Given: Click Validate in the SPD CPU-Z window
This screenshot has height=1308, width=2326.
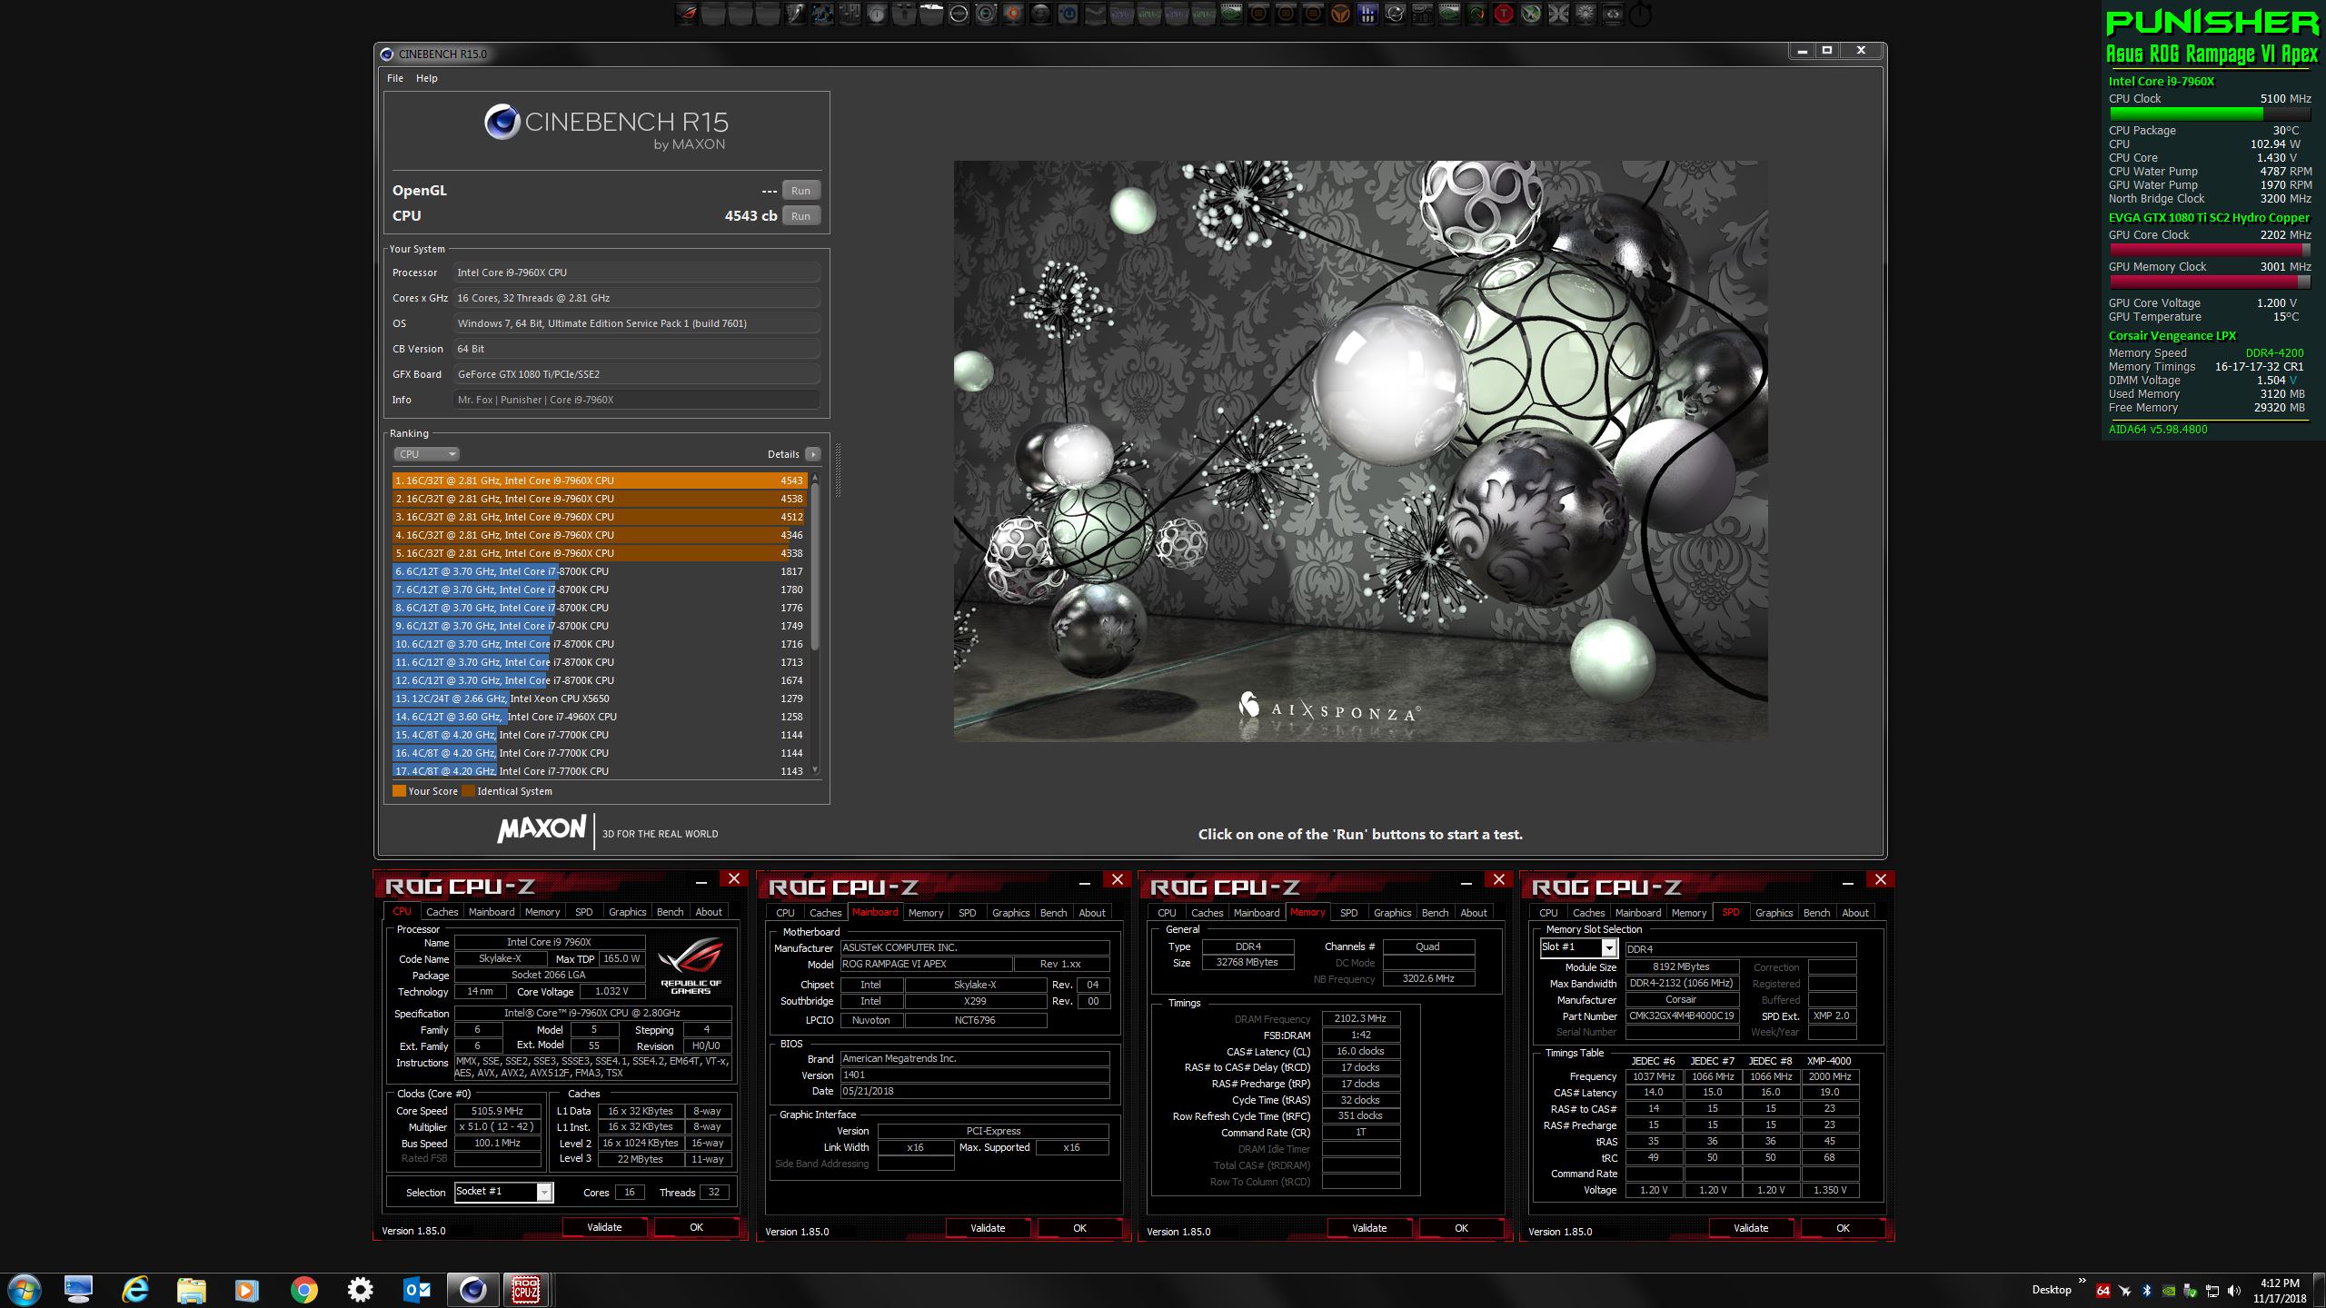Looking at the screenshot, I should pyautogui.click(x=1751, y=1228).
